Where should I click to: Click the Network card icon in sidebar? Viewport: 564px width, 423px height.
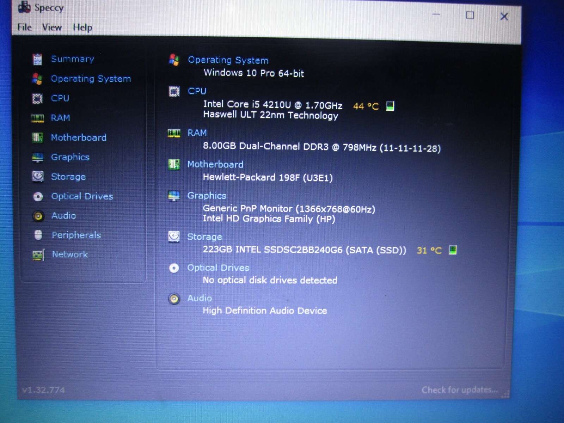point(39,255)
